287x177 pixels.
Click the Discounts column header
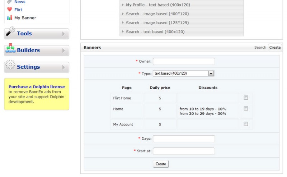coord(208,88)
